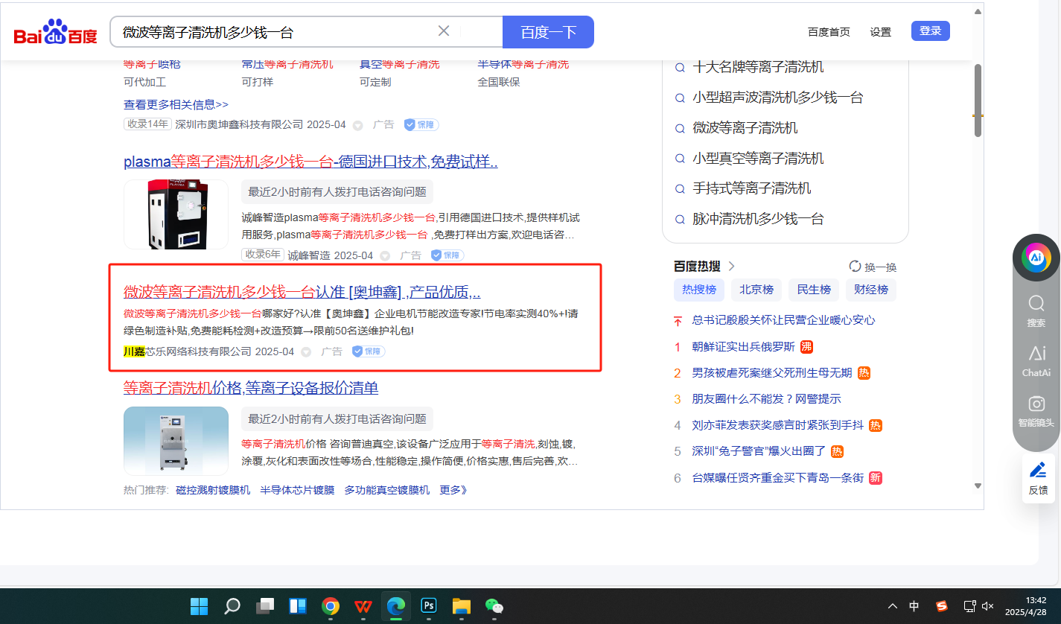This screenshot has width=1061, height=624.
Task: Open WeChat from the taskbar
Action: tap(494, 606)
